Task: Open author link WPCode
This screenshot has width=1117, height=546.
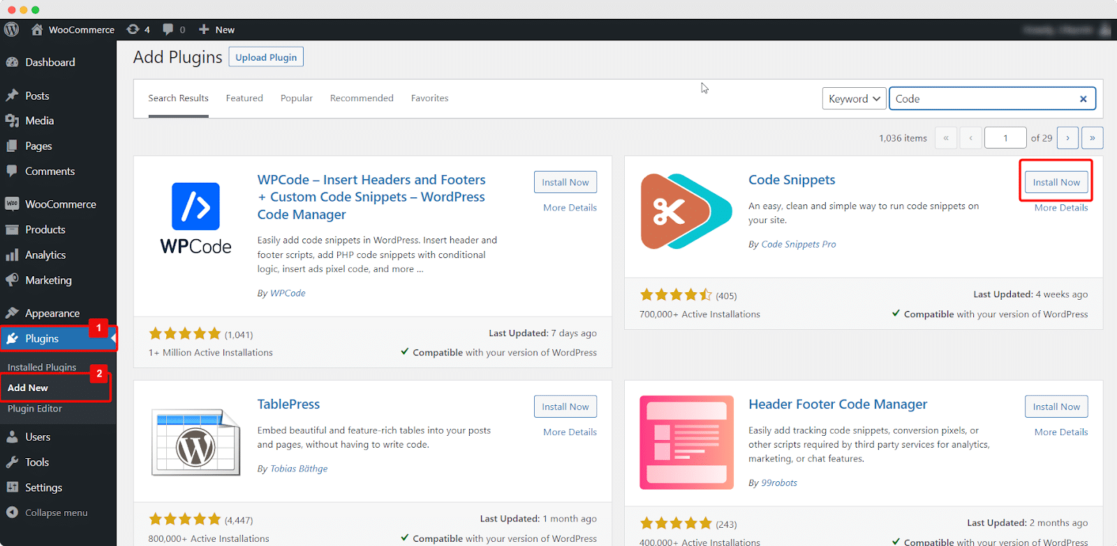Action: pos(288,294)
